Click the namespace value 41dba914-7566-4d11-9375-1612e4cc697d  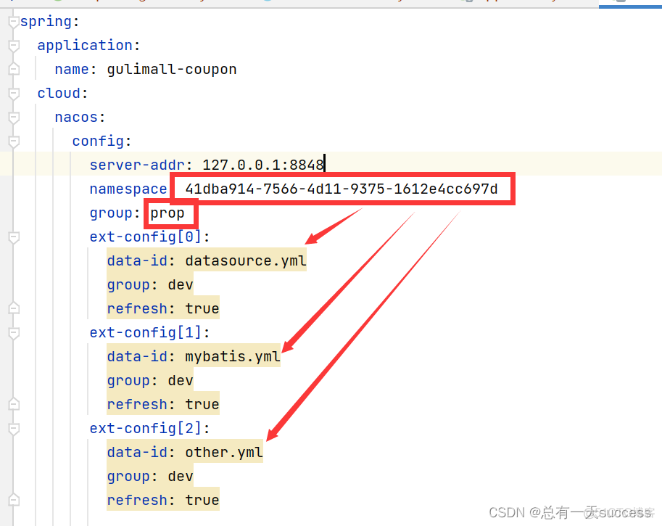tap(342, 189)
